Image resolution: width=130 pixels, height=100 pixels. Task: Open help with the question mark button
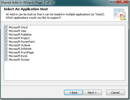coord(113,2)
